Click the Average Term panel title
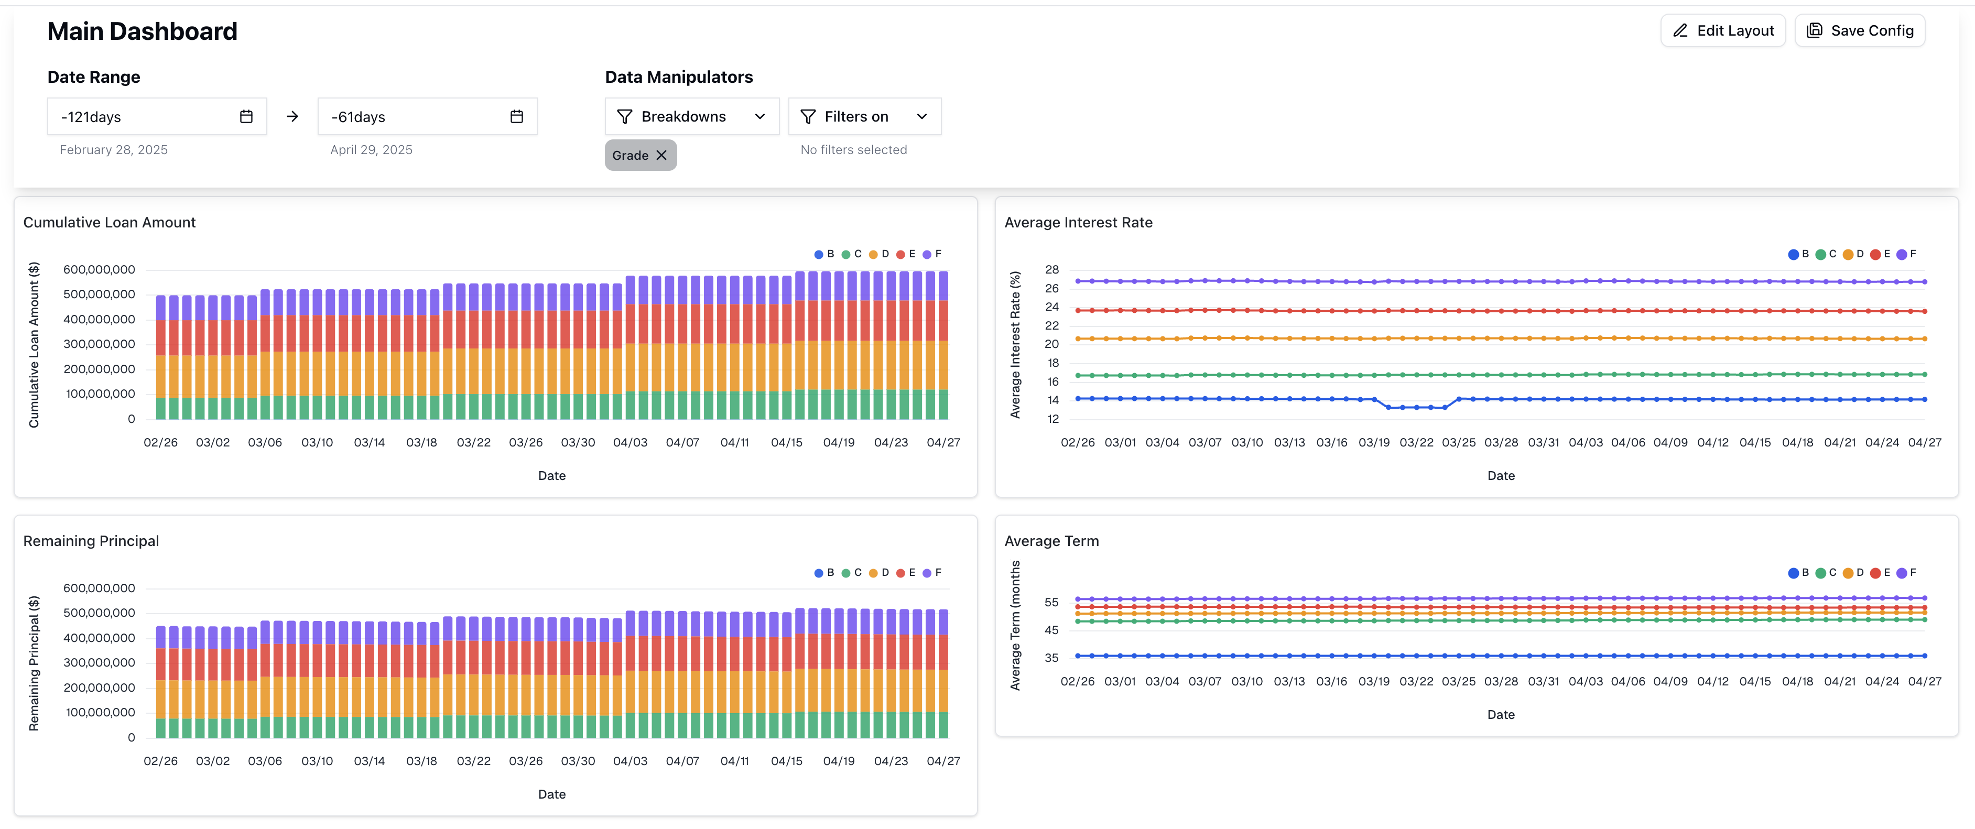The image size is (1975, 829). [x=1051, y=541]
